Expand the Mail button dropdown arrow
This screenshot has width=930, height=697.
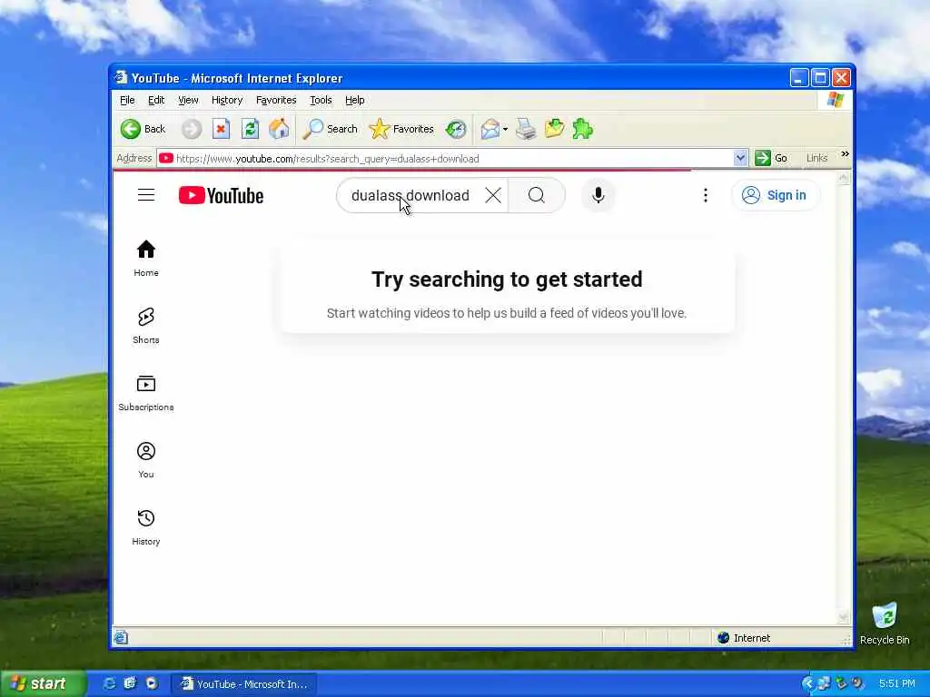tap(505, 129)
